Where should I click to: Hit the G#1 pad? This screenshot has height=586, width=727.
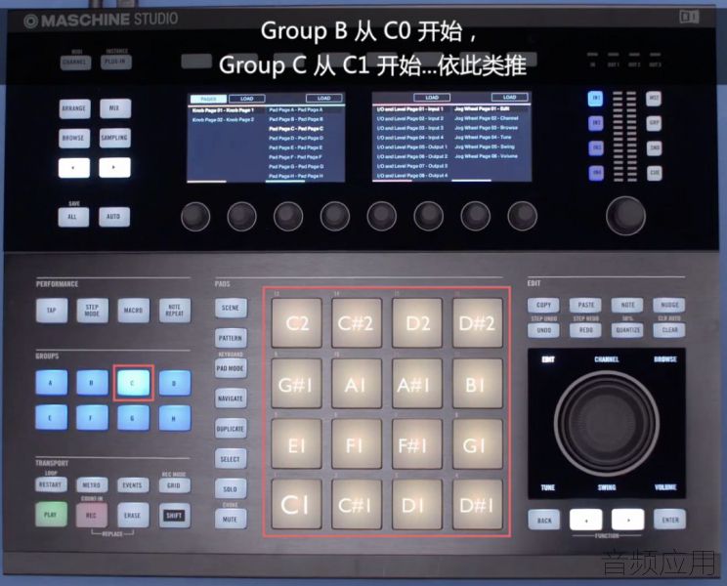coord(296,383)
